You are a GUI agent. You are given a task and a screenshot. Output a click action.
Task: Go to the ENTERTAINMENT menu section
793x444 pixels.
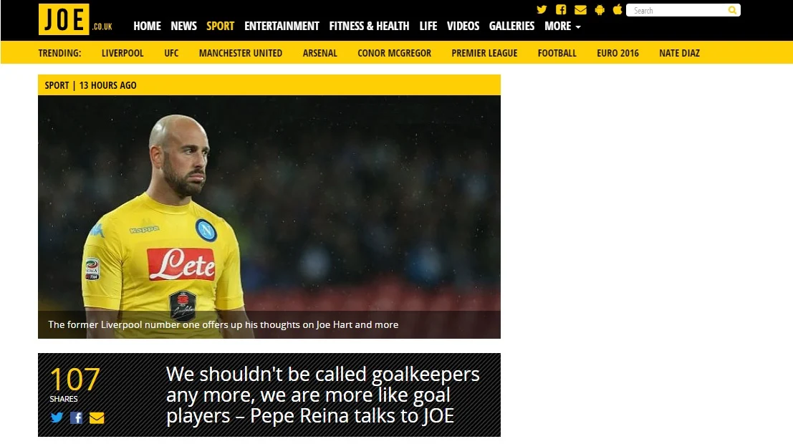pos(282,26)
